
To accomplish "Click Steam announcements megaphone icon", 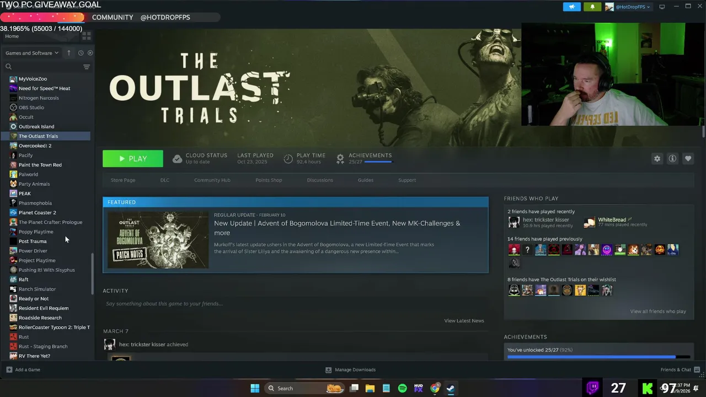I will (x=572, y=7).
